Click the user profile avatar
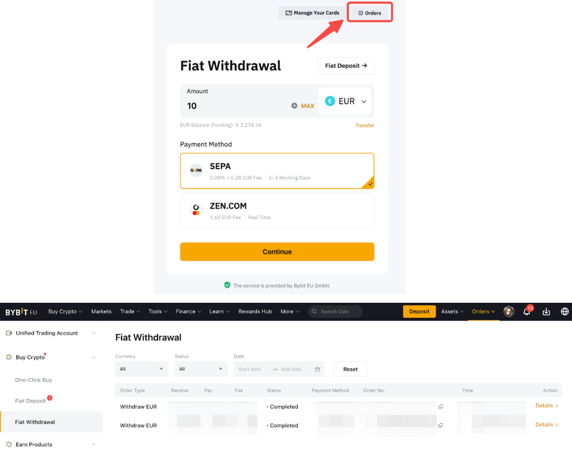The height and width of the screenshot is (455, 572). [509, 311]
